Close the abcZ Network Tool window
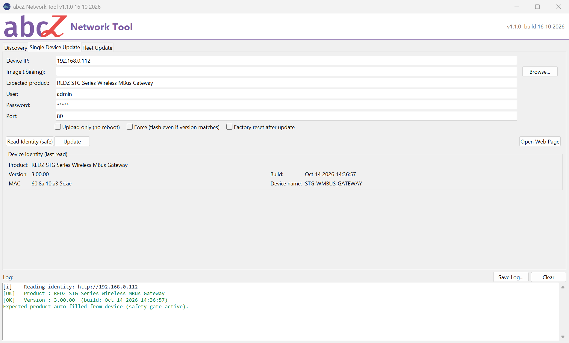569x343 pixels. (559, 7)
